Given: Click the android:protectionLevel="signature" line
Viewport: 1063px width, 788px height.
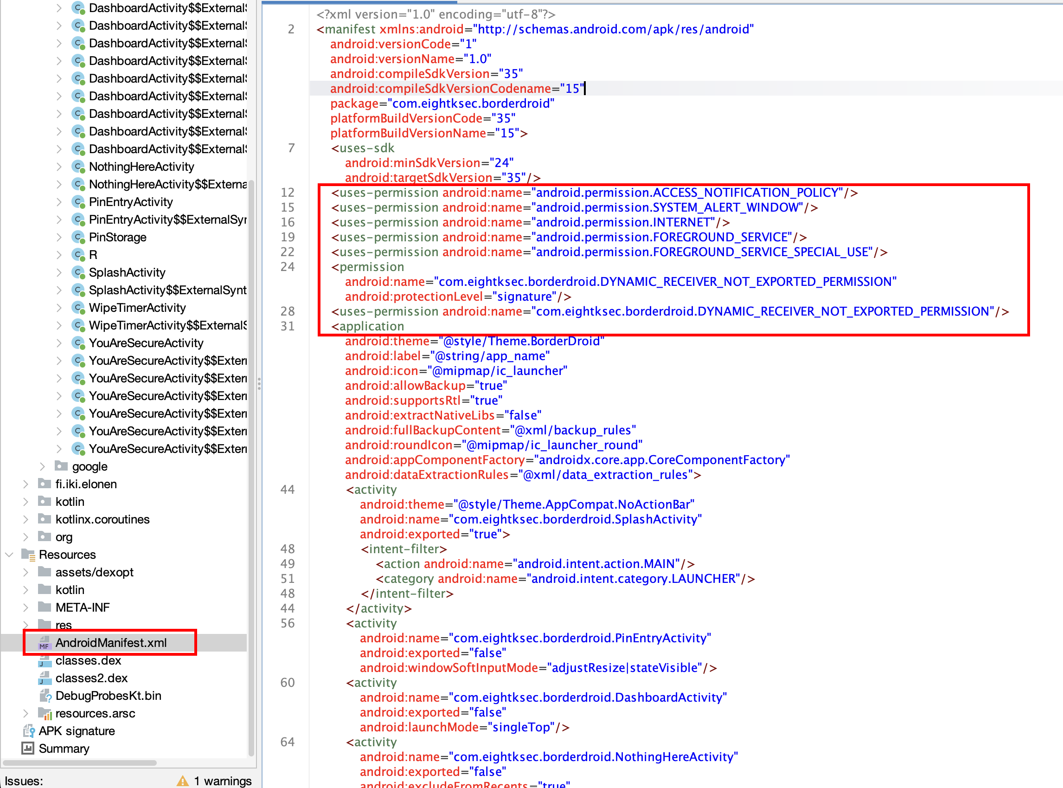Looking at the screenshot, I should (x=458, y=296).
